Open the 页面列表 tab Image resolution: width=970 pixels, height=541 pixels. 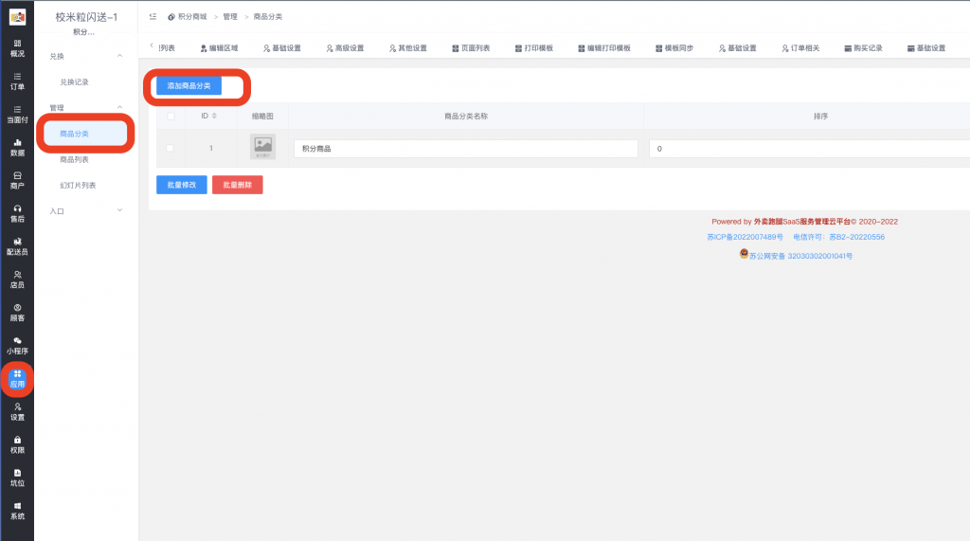472,47
